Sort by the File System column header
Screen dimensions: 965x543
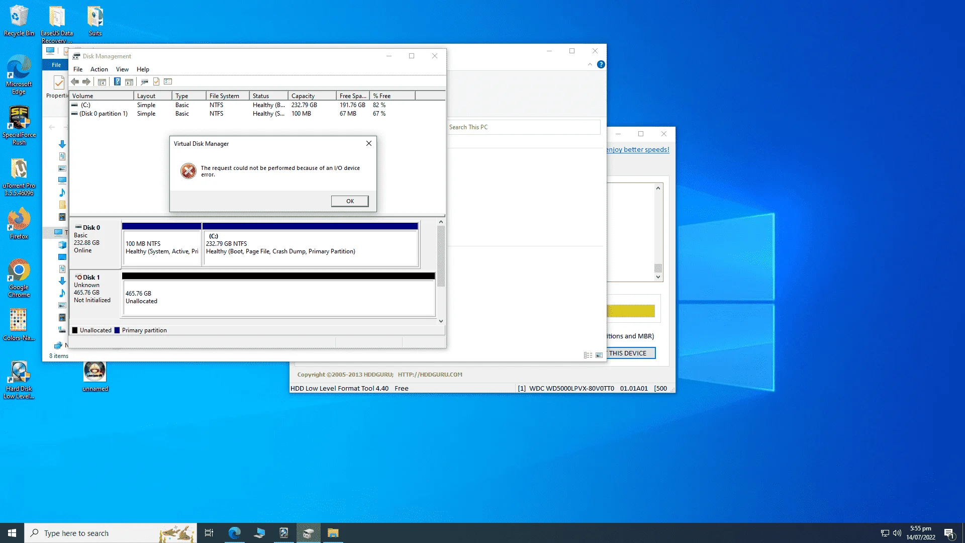pyautogui.click(x=227, y=96)
